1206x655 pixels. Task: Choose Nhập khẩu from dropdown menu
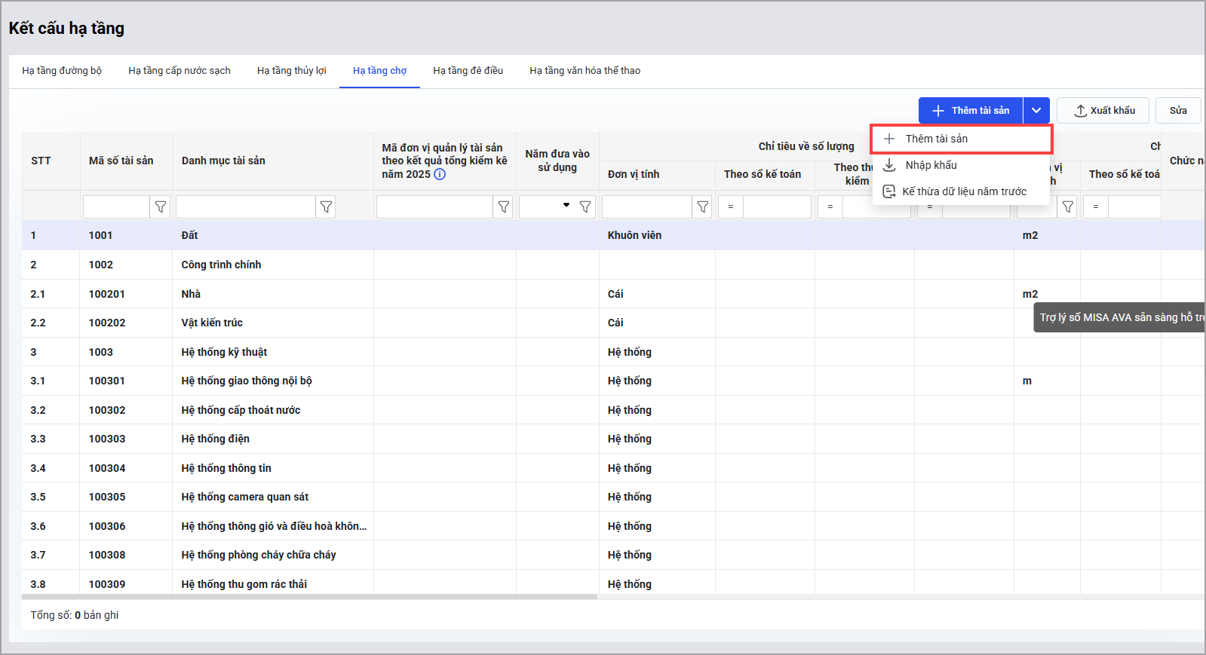(x=931, y=165)
